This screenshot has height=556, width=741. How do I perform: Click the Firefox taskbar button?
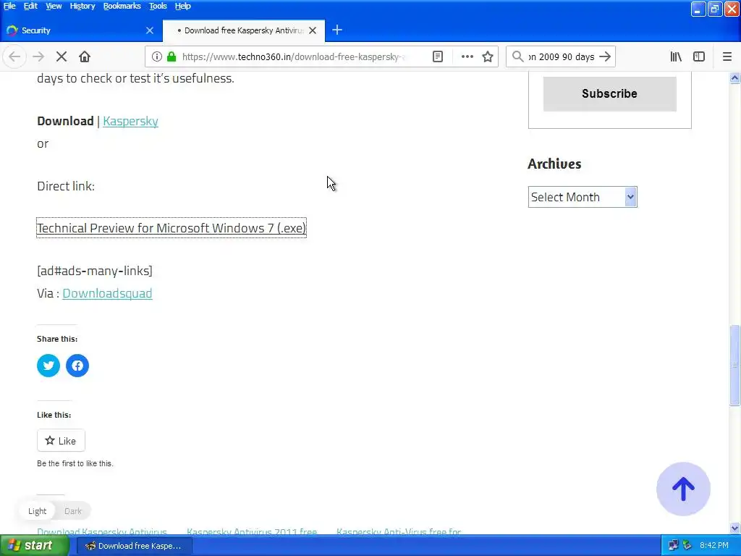(133, 546)
